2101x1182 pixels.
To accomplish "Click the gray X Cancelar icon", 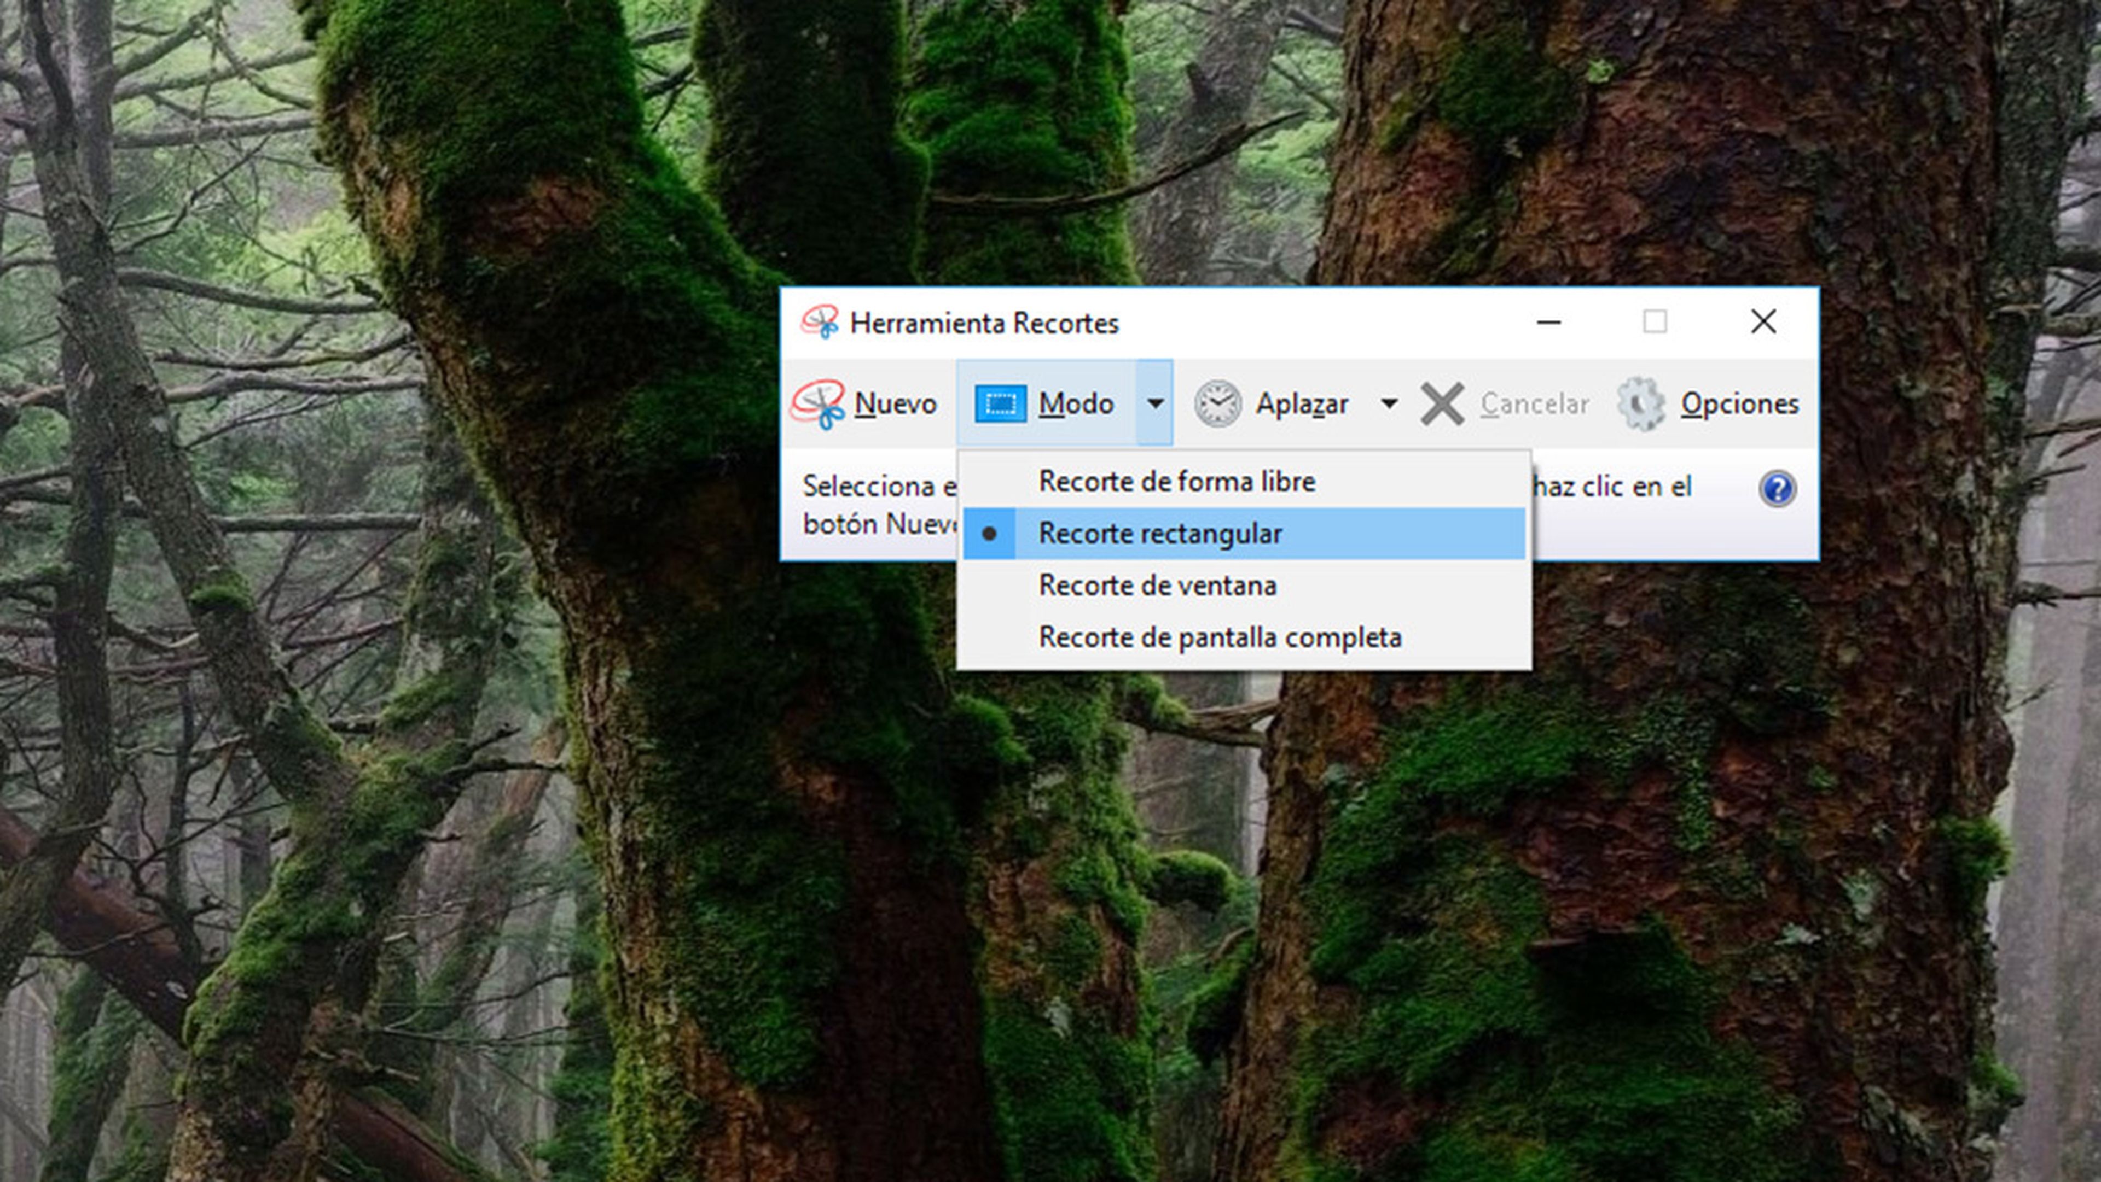I will point(1442,403).
